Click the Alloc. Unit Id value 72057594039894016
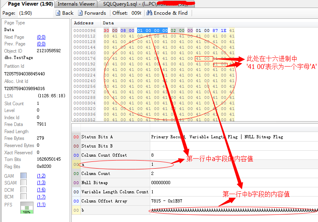This screenshot has height=222, width=318. pyautogui.click(x=25, y=88)
